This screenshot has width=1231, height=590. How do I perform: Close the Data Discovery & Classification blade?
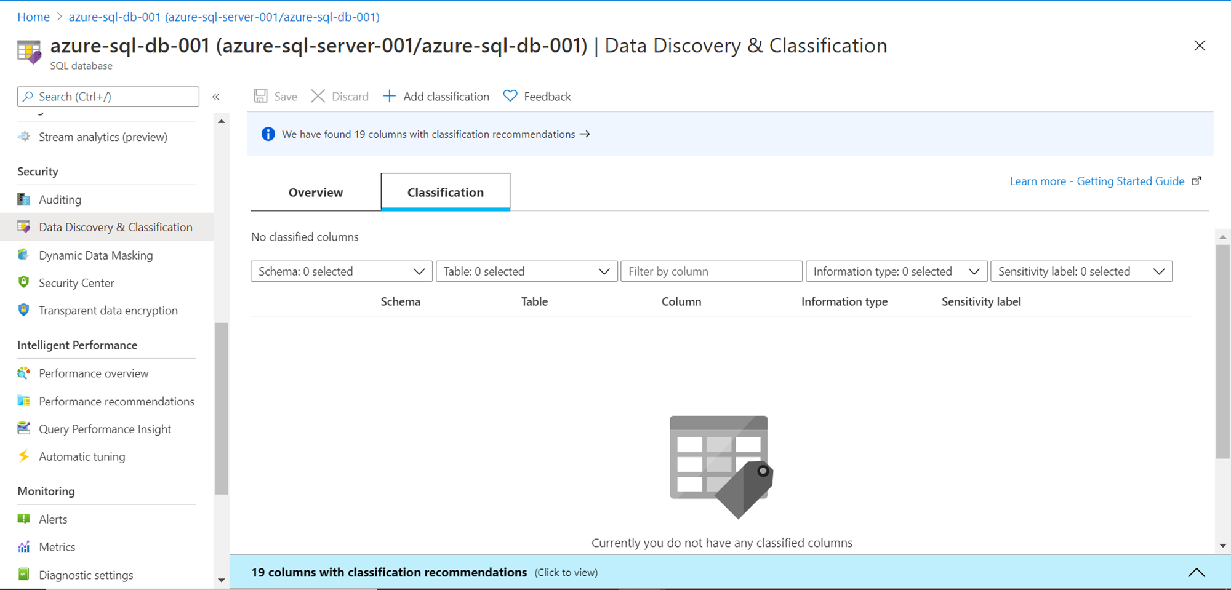pos(1200,46)
